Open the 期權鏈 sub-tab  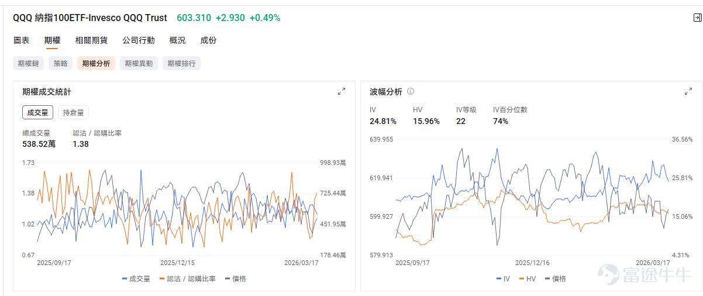coord(28,63)
